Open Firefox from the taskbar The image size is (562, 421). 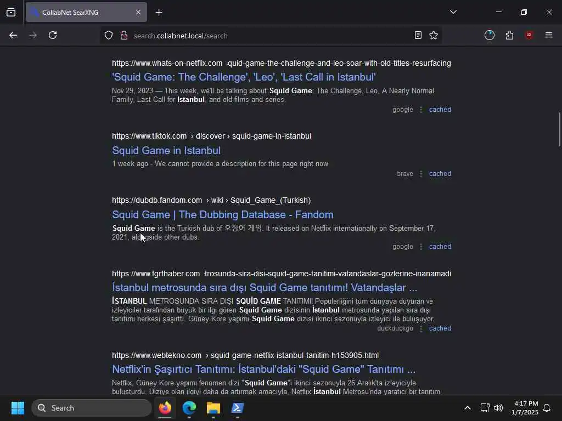tap(165, 408)
